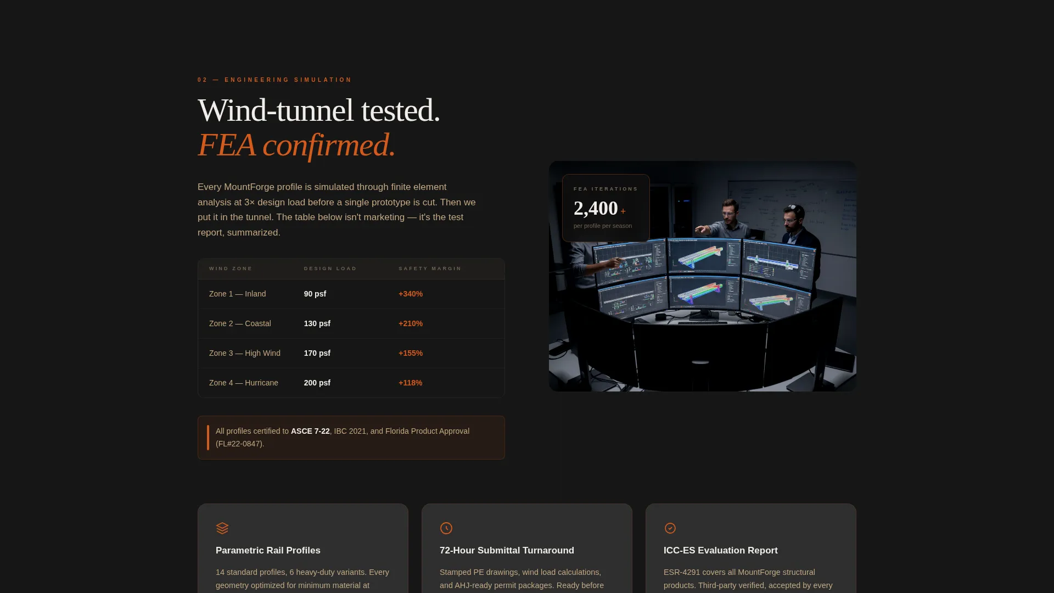The width and height of the screenshot is (1054, 593).
Task: Click the '200 psf' design load value
Action: [317, 383]
